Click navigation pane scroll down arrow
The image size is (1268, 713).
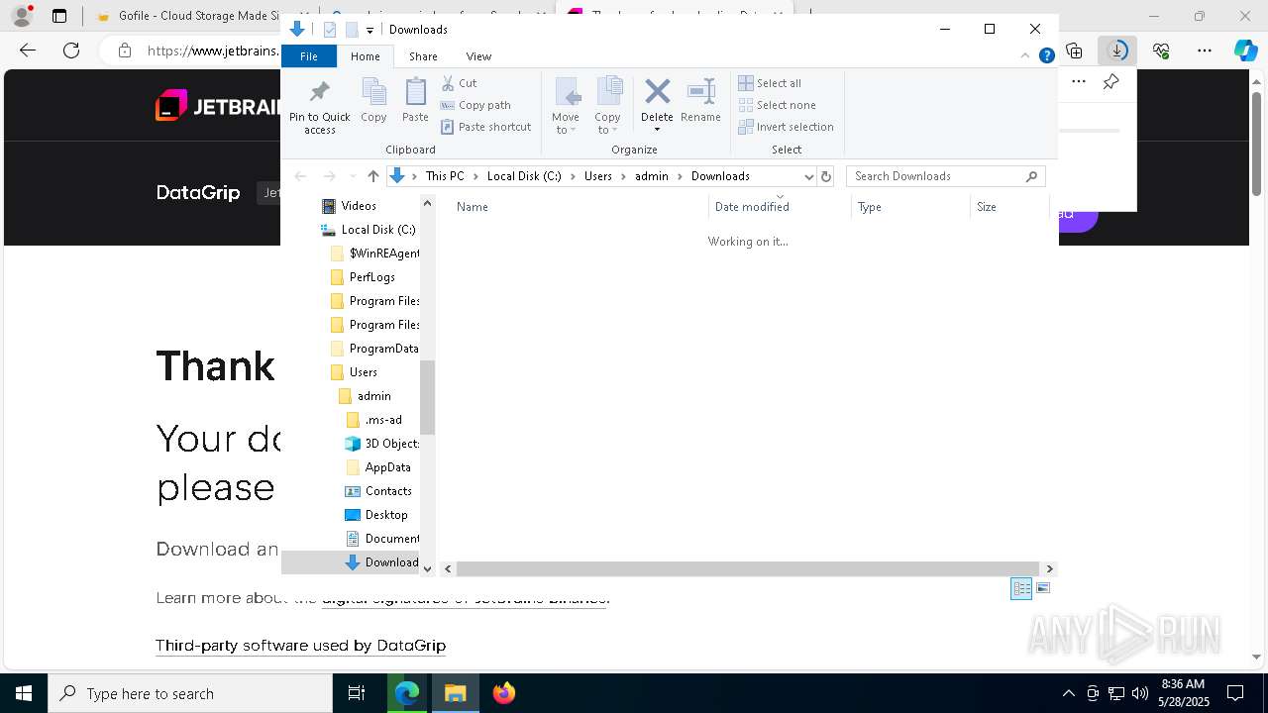coord(428,568)
